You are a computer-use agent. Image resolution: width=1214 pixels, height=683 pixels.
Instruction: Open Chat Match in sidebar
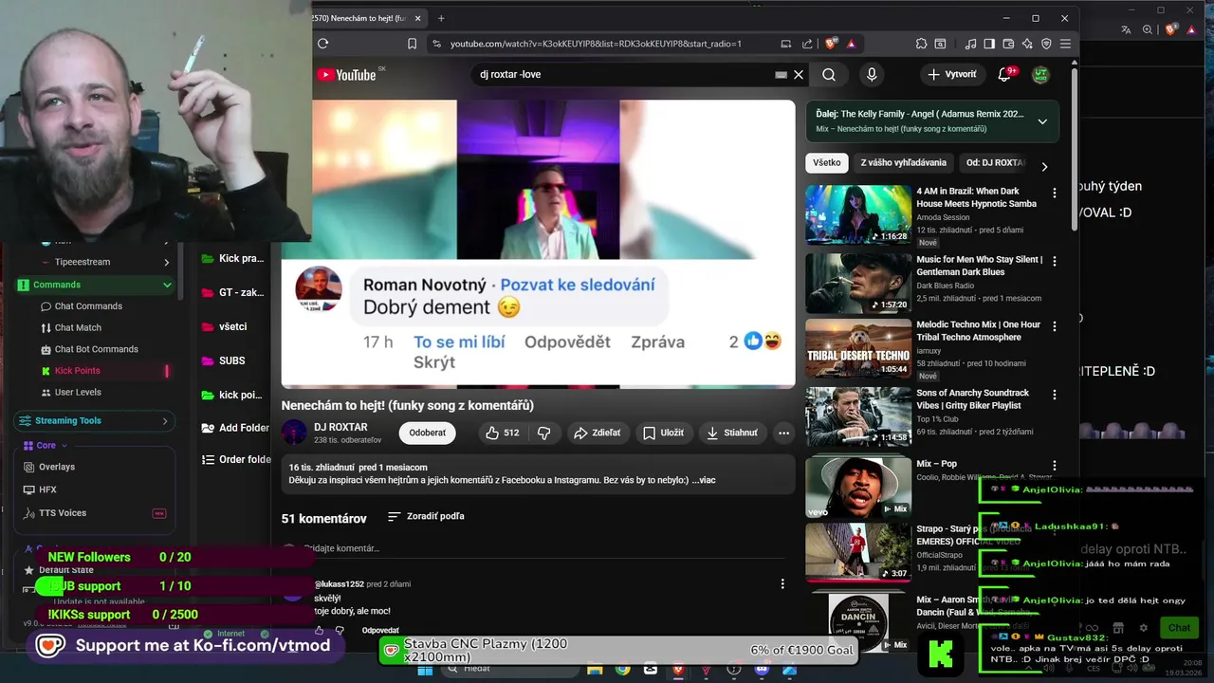click(x=78, y=327)
